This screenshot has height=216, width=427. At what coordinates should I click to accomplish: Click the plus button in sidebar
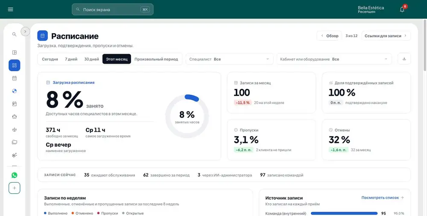pos(15,188)
